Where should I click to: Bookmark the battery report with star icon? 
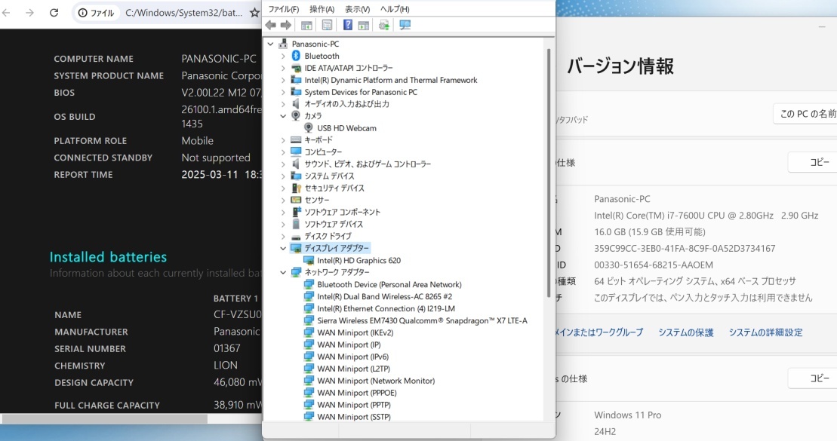click(x=254, y=13)
